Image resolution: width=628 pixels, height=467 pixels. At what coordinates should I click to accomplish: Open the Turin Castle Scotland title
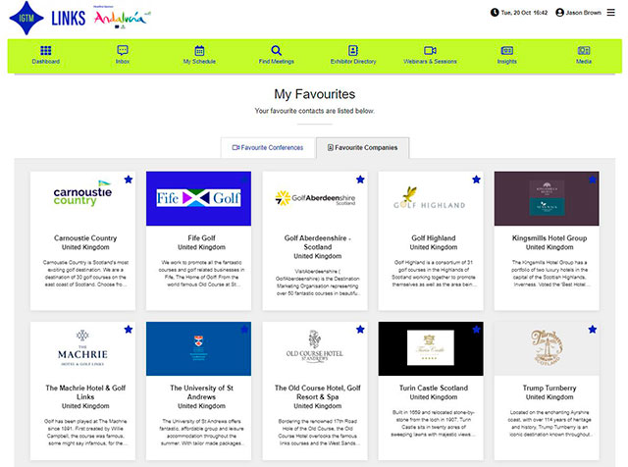tap(434, 388)
